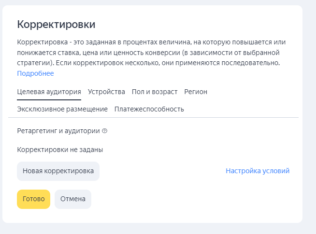Select the Пол и возраст tab
The width and height of the screenshot is (316, 234).
click(155, 92)
